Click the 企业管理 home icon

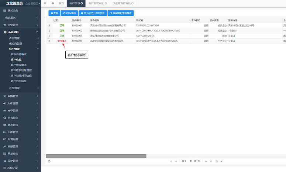[x=4, y=25]
